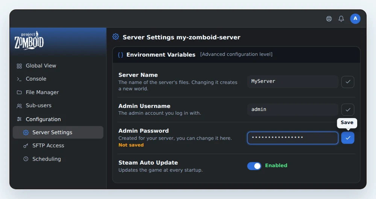Focus the Admin Password field
Screen dimensions: 376x199
tap(293, 138)
